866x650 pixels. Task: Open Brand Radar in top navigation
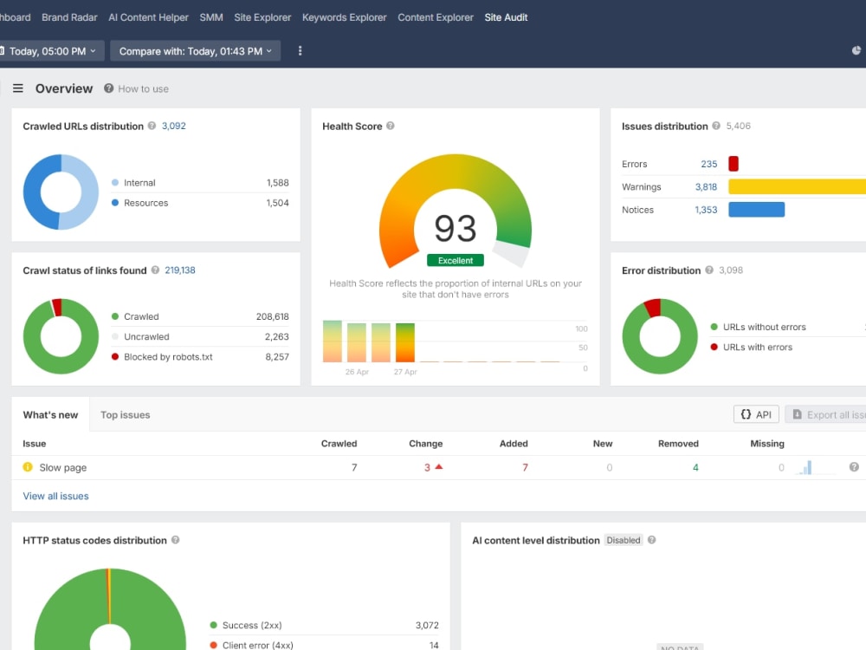(69, 17)
